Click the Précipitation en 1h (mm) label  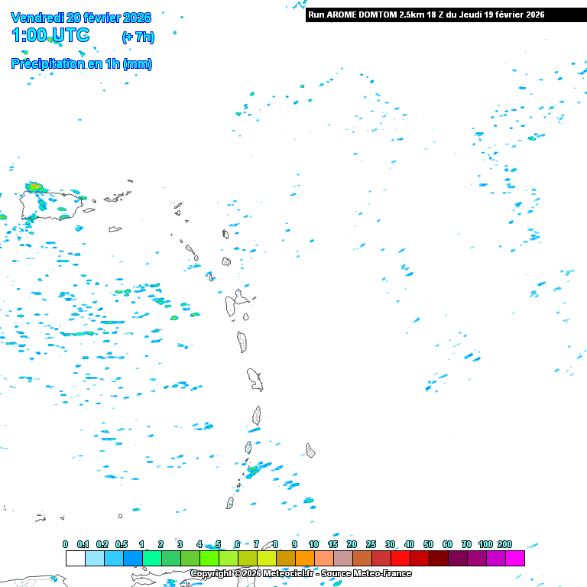[82, 64]
